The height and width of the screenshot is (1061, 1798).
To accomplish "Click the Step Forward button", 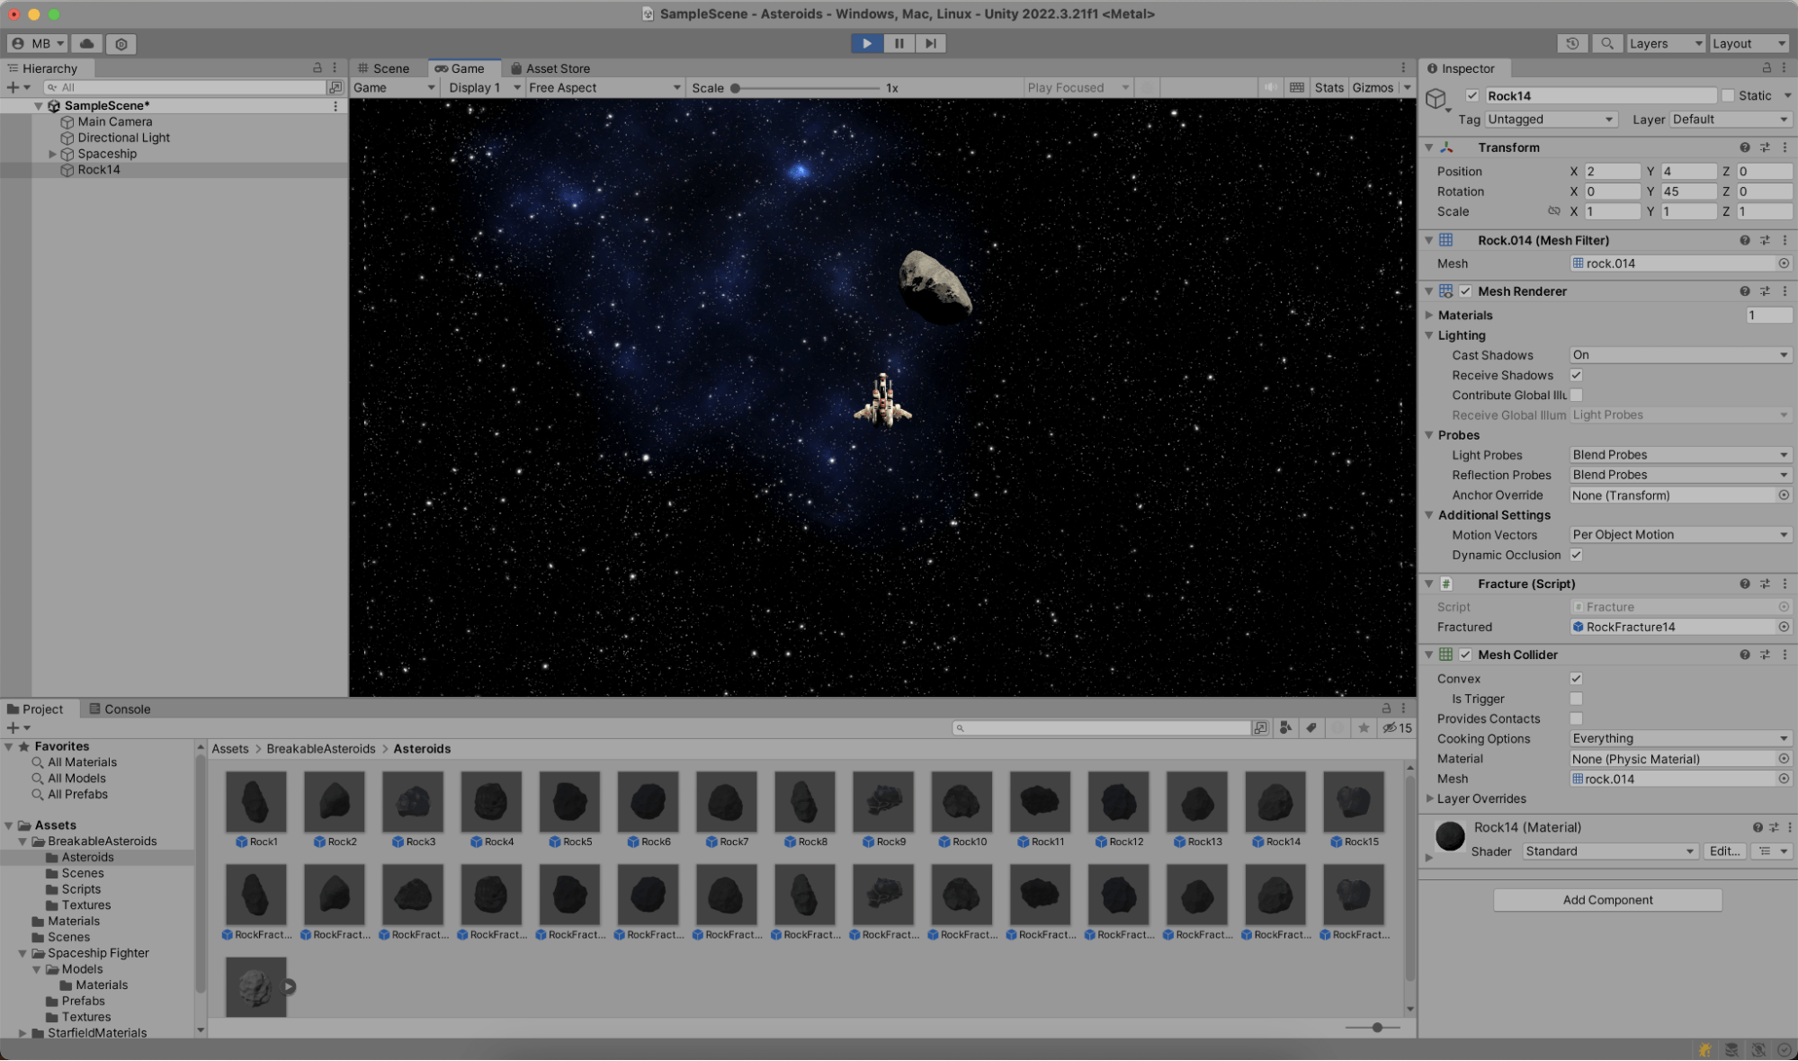I will 930,43.
